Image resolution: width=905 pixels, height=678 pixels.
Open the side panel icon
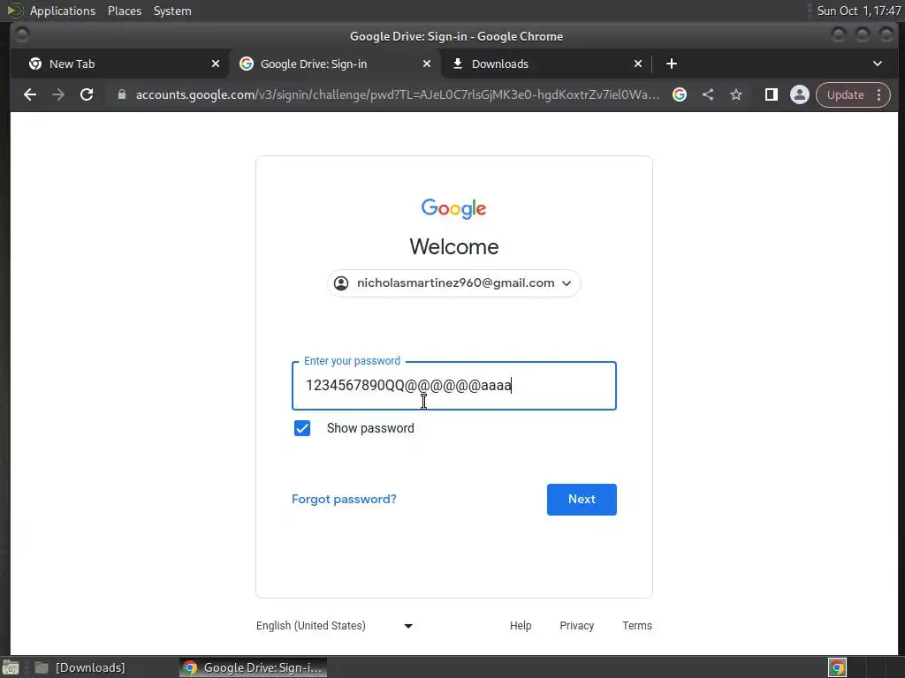[x=771, y=94]
